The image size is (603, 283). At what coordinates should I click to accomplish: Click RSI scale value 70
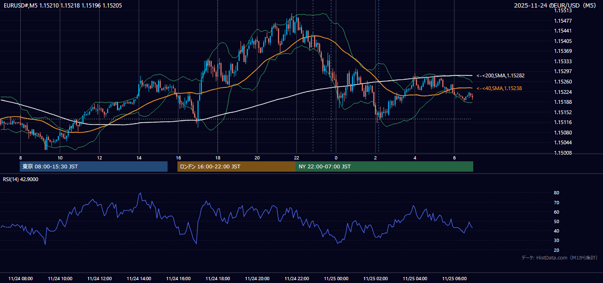coord(556,202)
